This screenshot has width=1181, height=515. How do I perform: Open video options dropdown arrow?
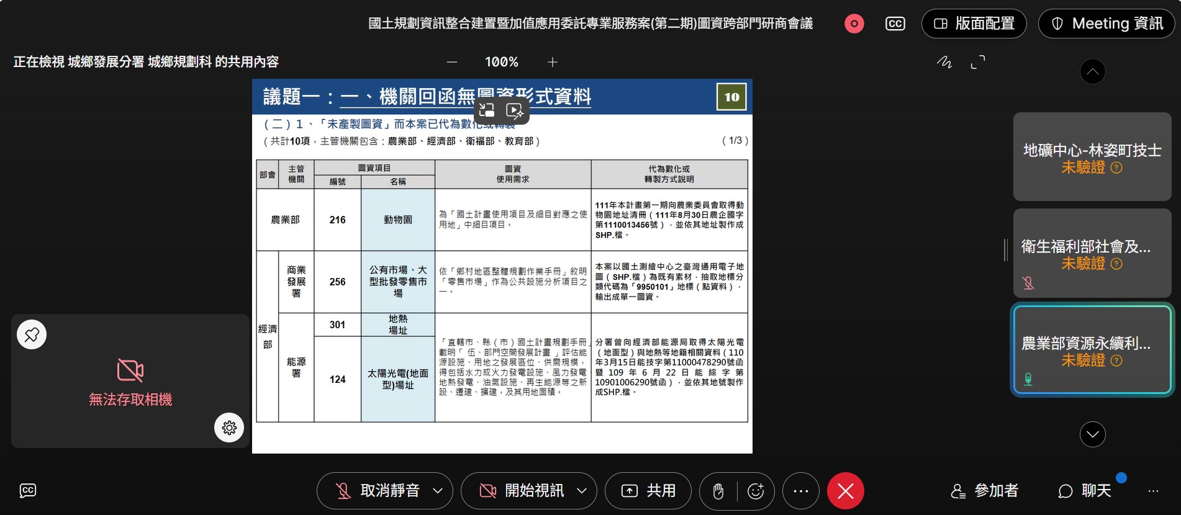pyautogui.click(x=582, y=491)
